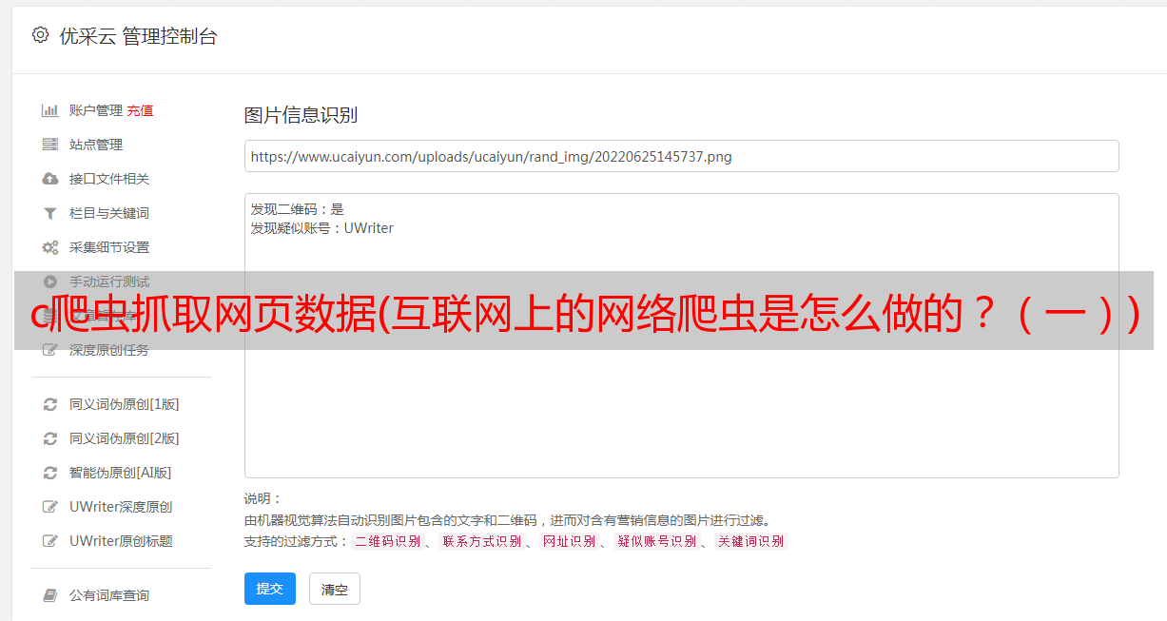Click the filter icon for 栏目与关键词
This screenshot has width=1167, height=621.
(x=50, y=213)
